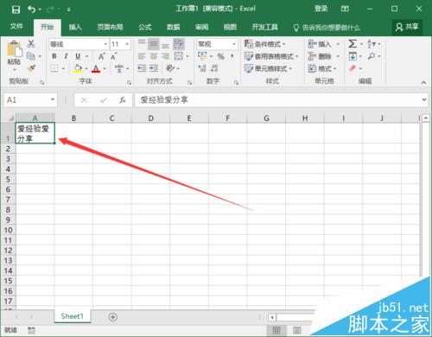Decrease the font size

pos(113,56)
